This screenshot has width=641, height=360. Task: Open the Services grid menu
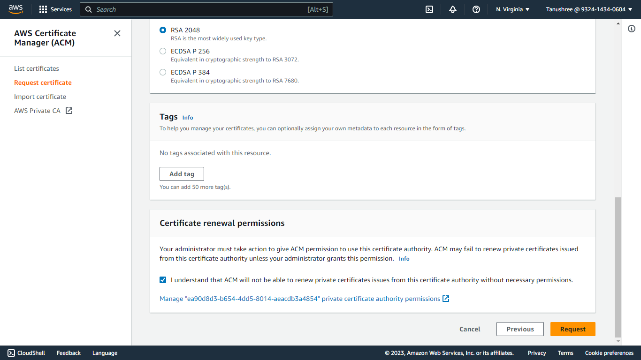click(43, 9)
